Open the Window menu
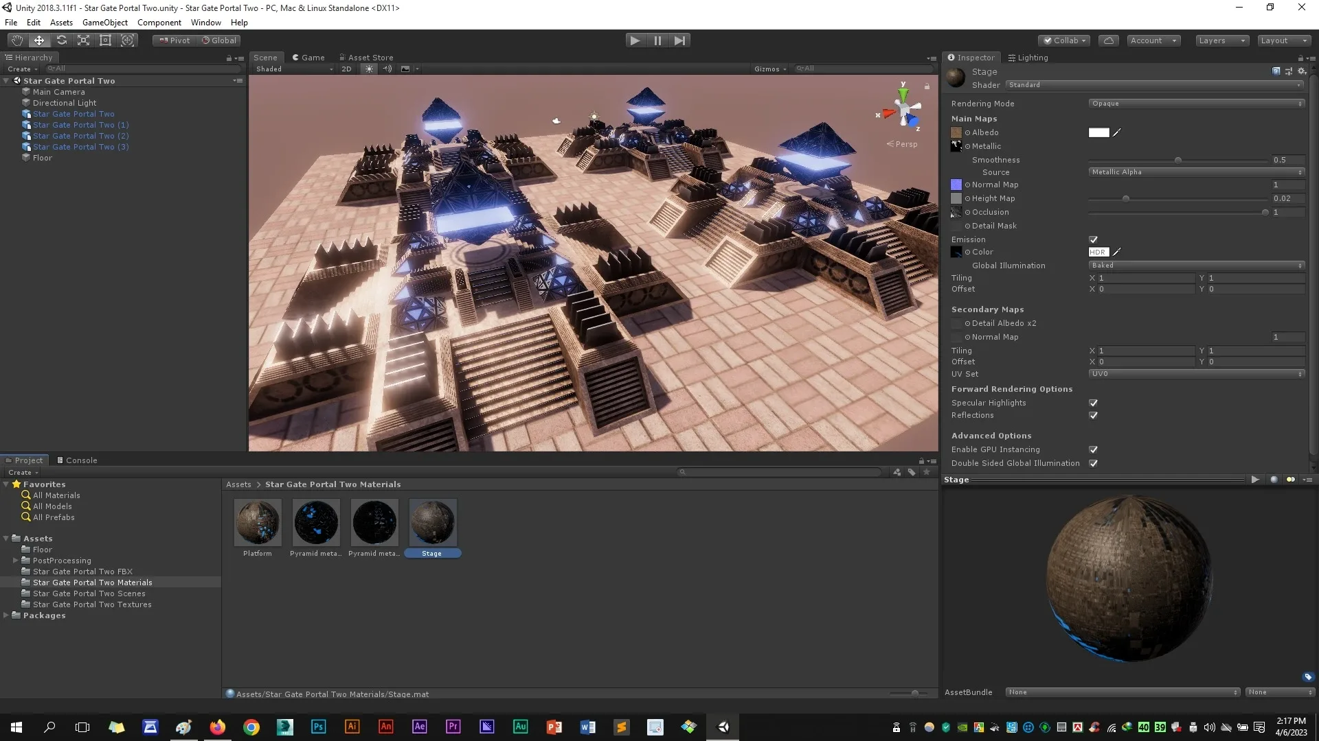This screenshot has height=741, width=1319. point(206,23)
